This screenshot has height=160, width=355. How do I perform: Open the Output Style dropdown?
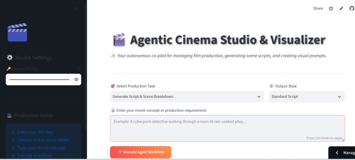(x=307, y=96)
